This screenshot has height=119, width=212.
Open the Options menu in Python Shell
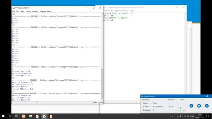tap(35, 11)
